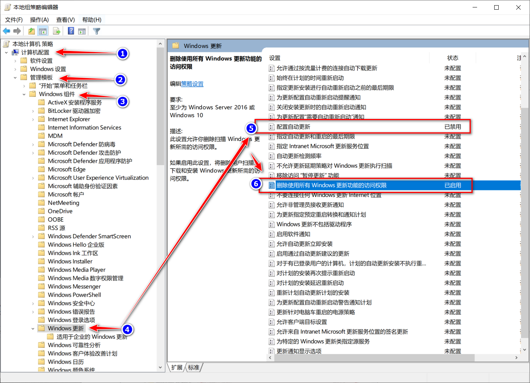Screen dimensions: 530x383
Task: Open the 查看(V) menu
Action: click(66, 20)
